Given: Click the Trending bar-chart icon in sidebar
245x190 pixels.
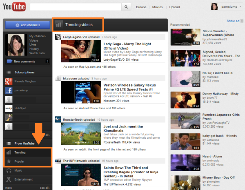Looking at the screenshot, I should (x=8, y=152).
